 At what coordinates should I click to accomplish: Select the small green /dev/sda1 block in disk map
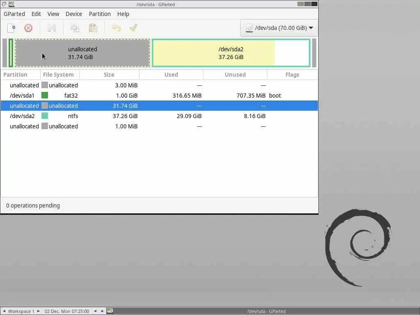[11, 53]
